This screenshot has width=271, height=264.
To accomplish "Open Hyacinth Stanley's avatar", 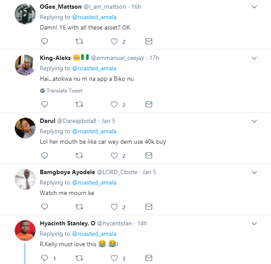I will [x=25, y=230].
